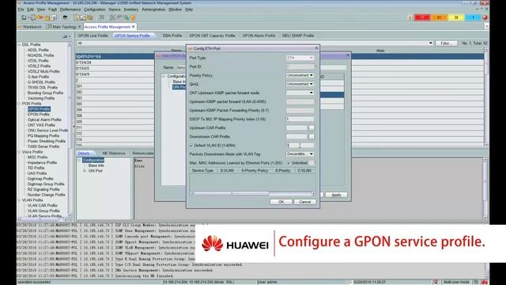Open the NE Reference tab
506x285 pixels.
point(114,153)
